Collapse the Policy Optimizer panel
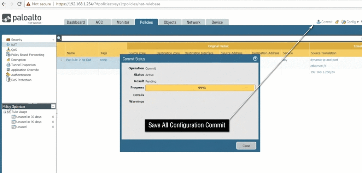This screenshot has height=173, width=362. pos(53,106)
